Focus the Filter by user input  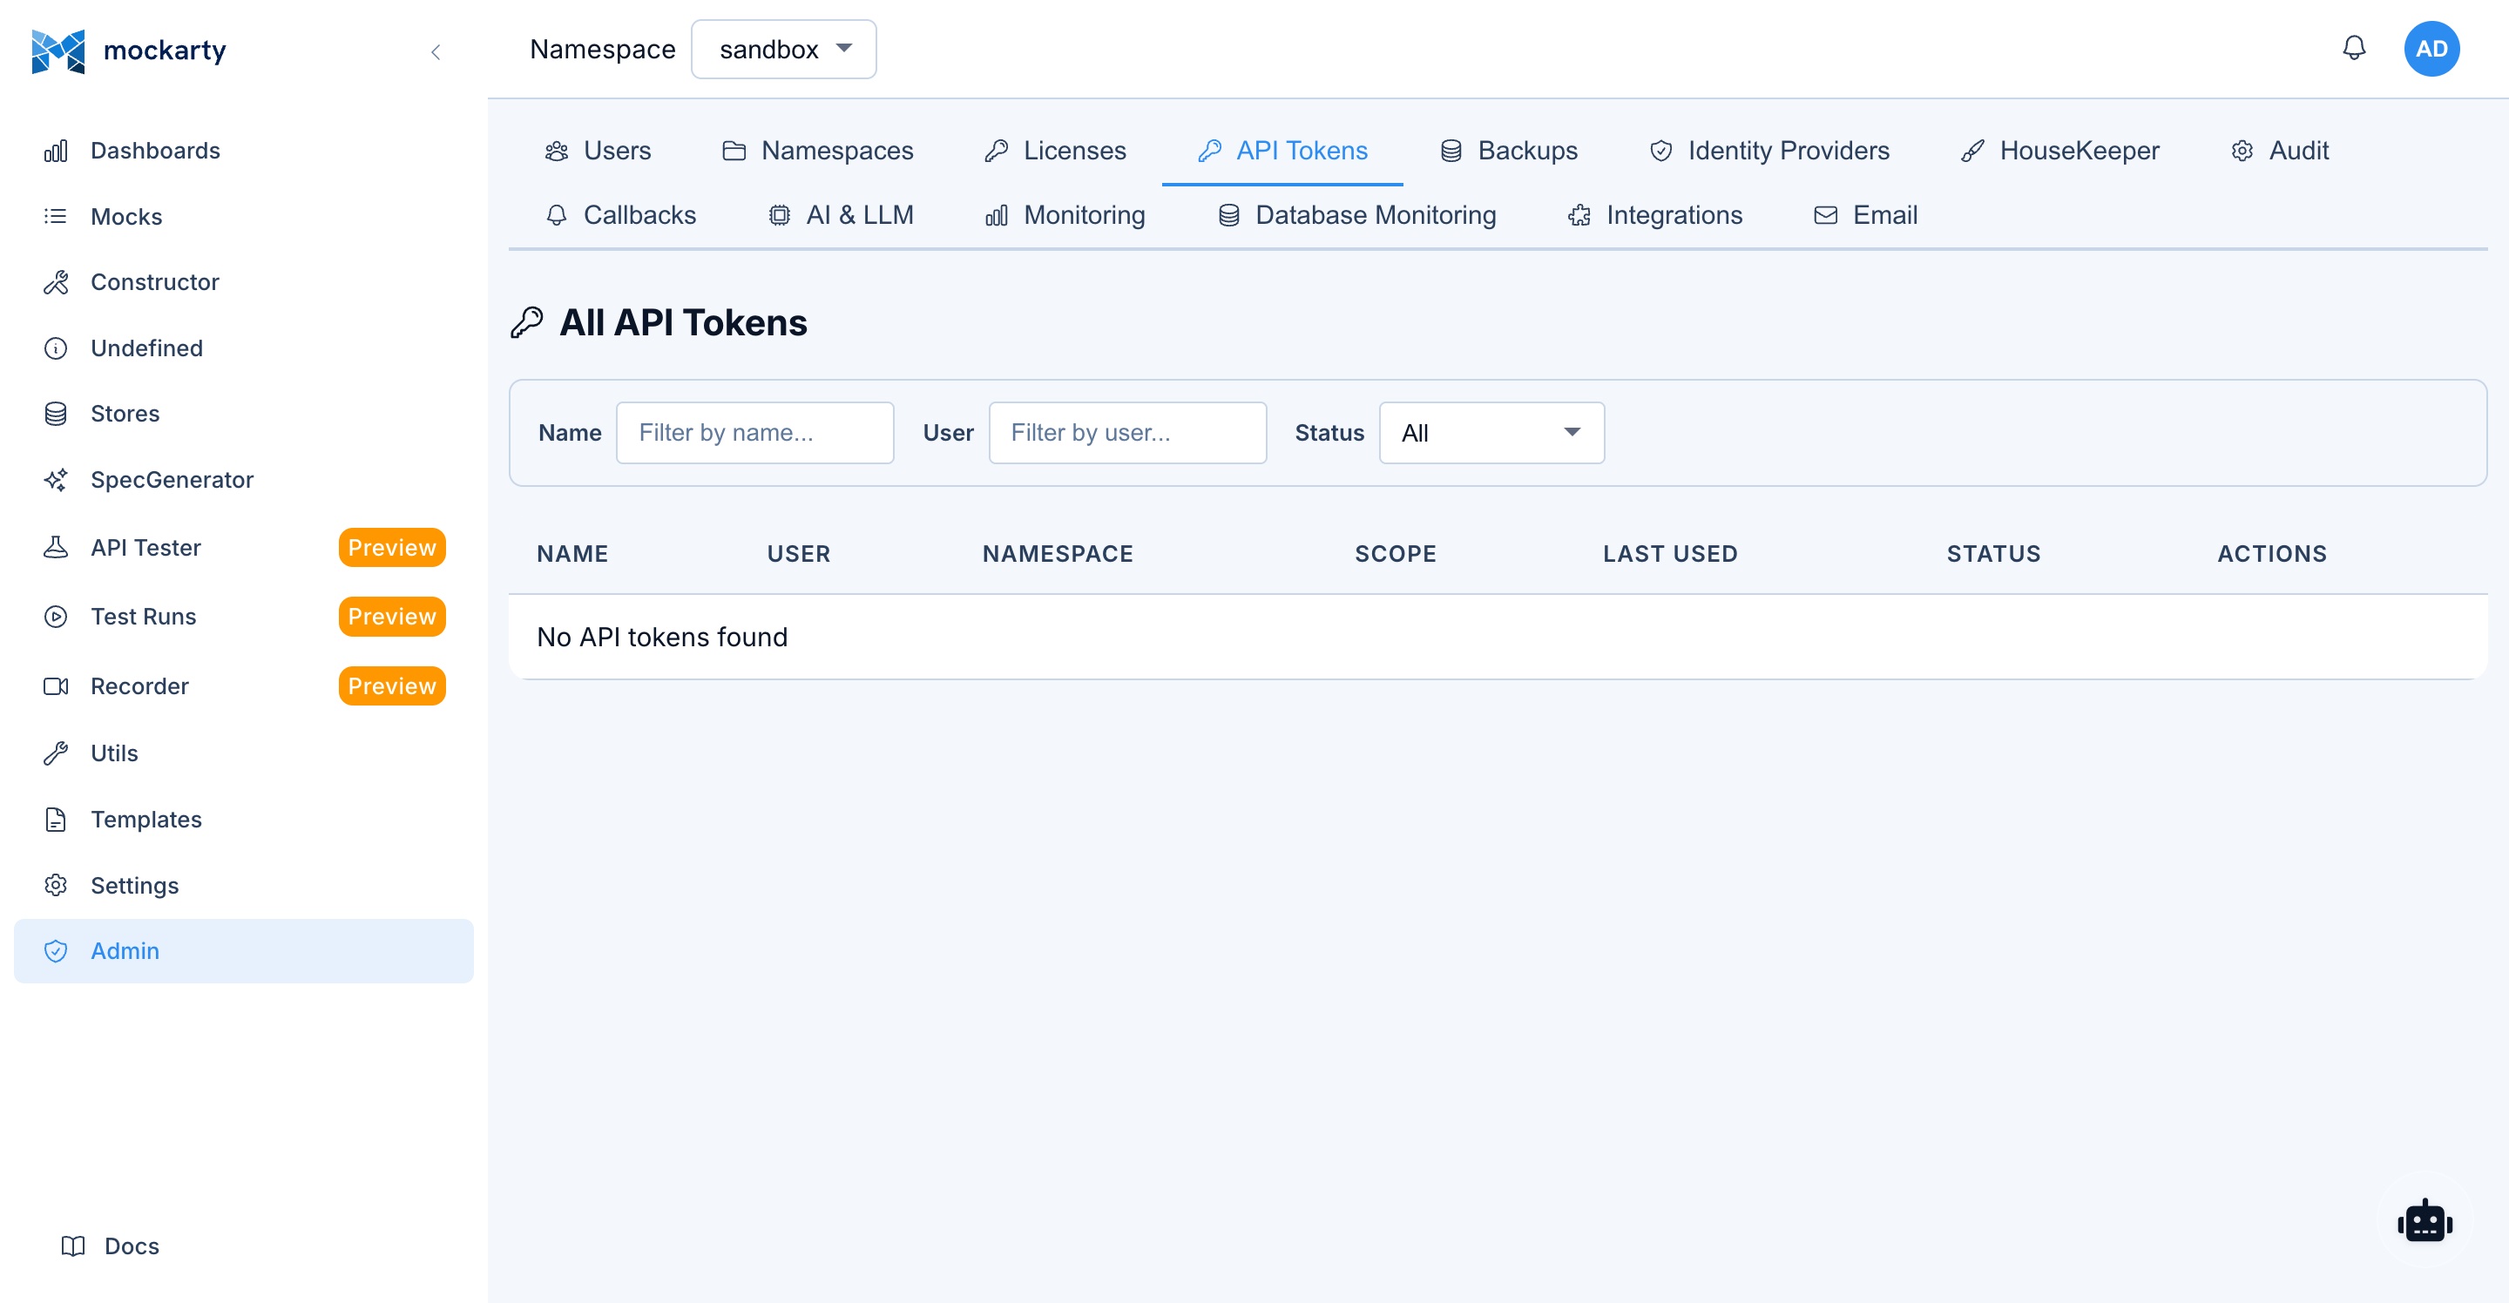1127,432
